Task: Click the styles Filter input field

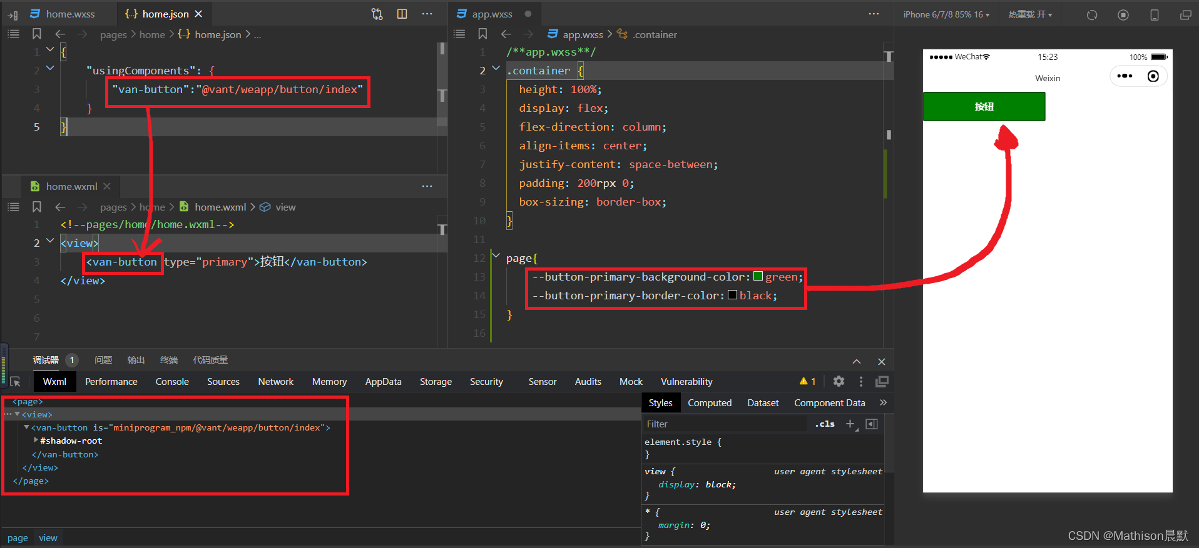Action: click(x=726, y=424)
